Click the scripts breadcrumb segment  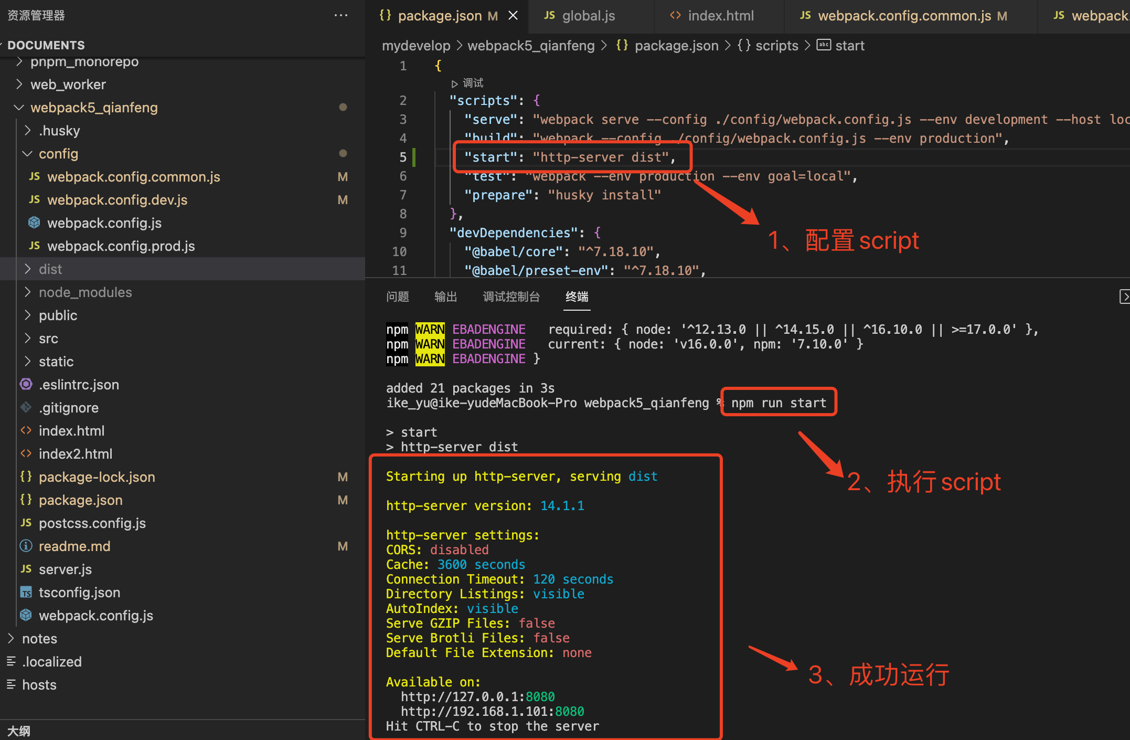[x=776, y=46]
